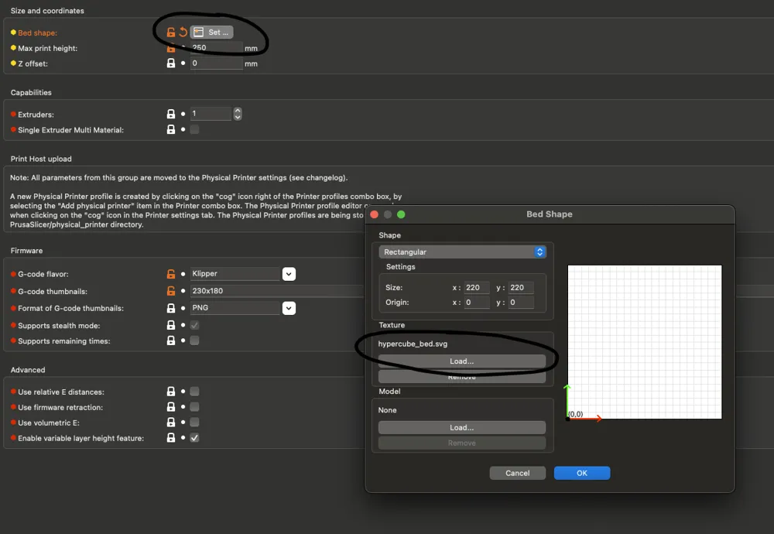Click the orange padlock beside G-code thumbnails
This screenshot has width=774, height=534.
pos(171,291)
